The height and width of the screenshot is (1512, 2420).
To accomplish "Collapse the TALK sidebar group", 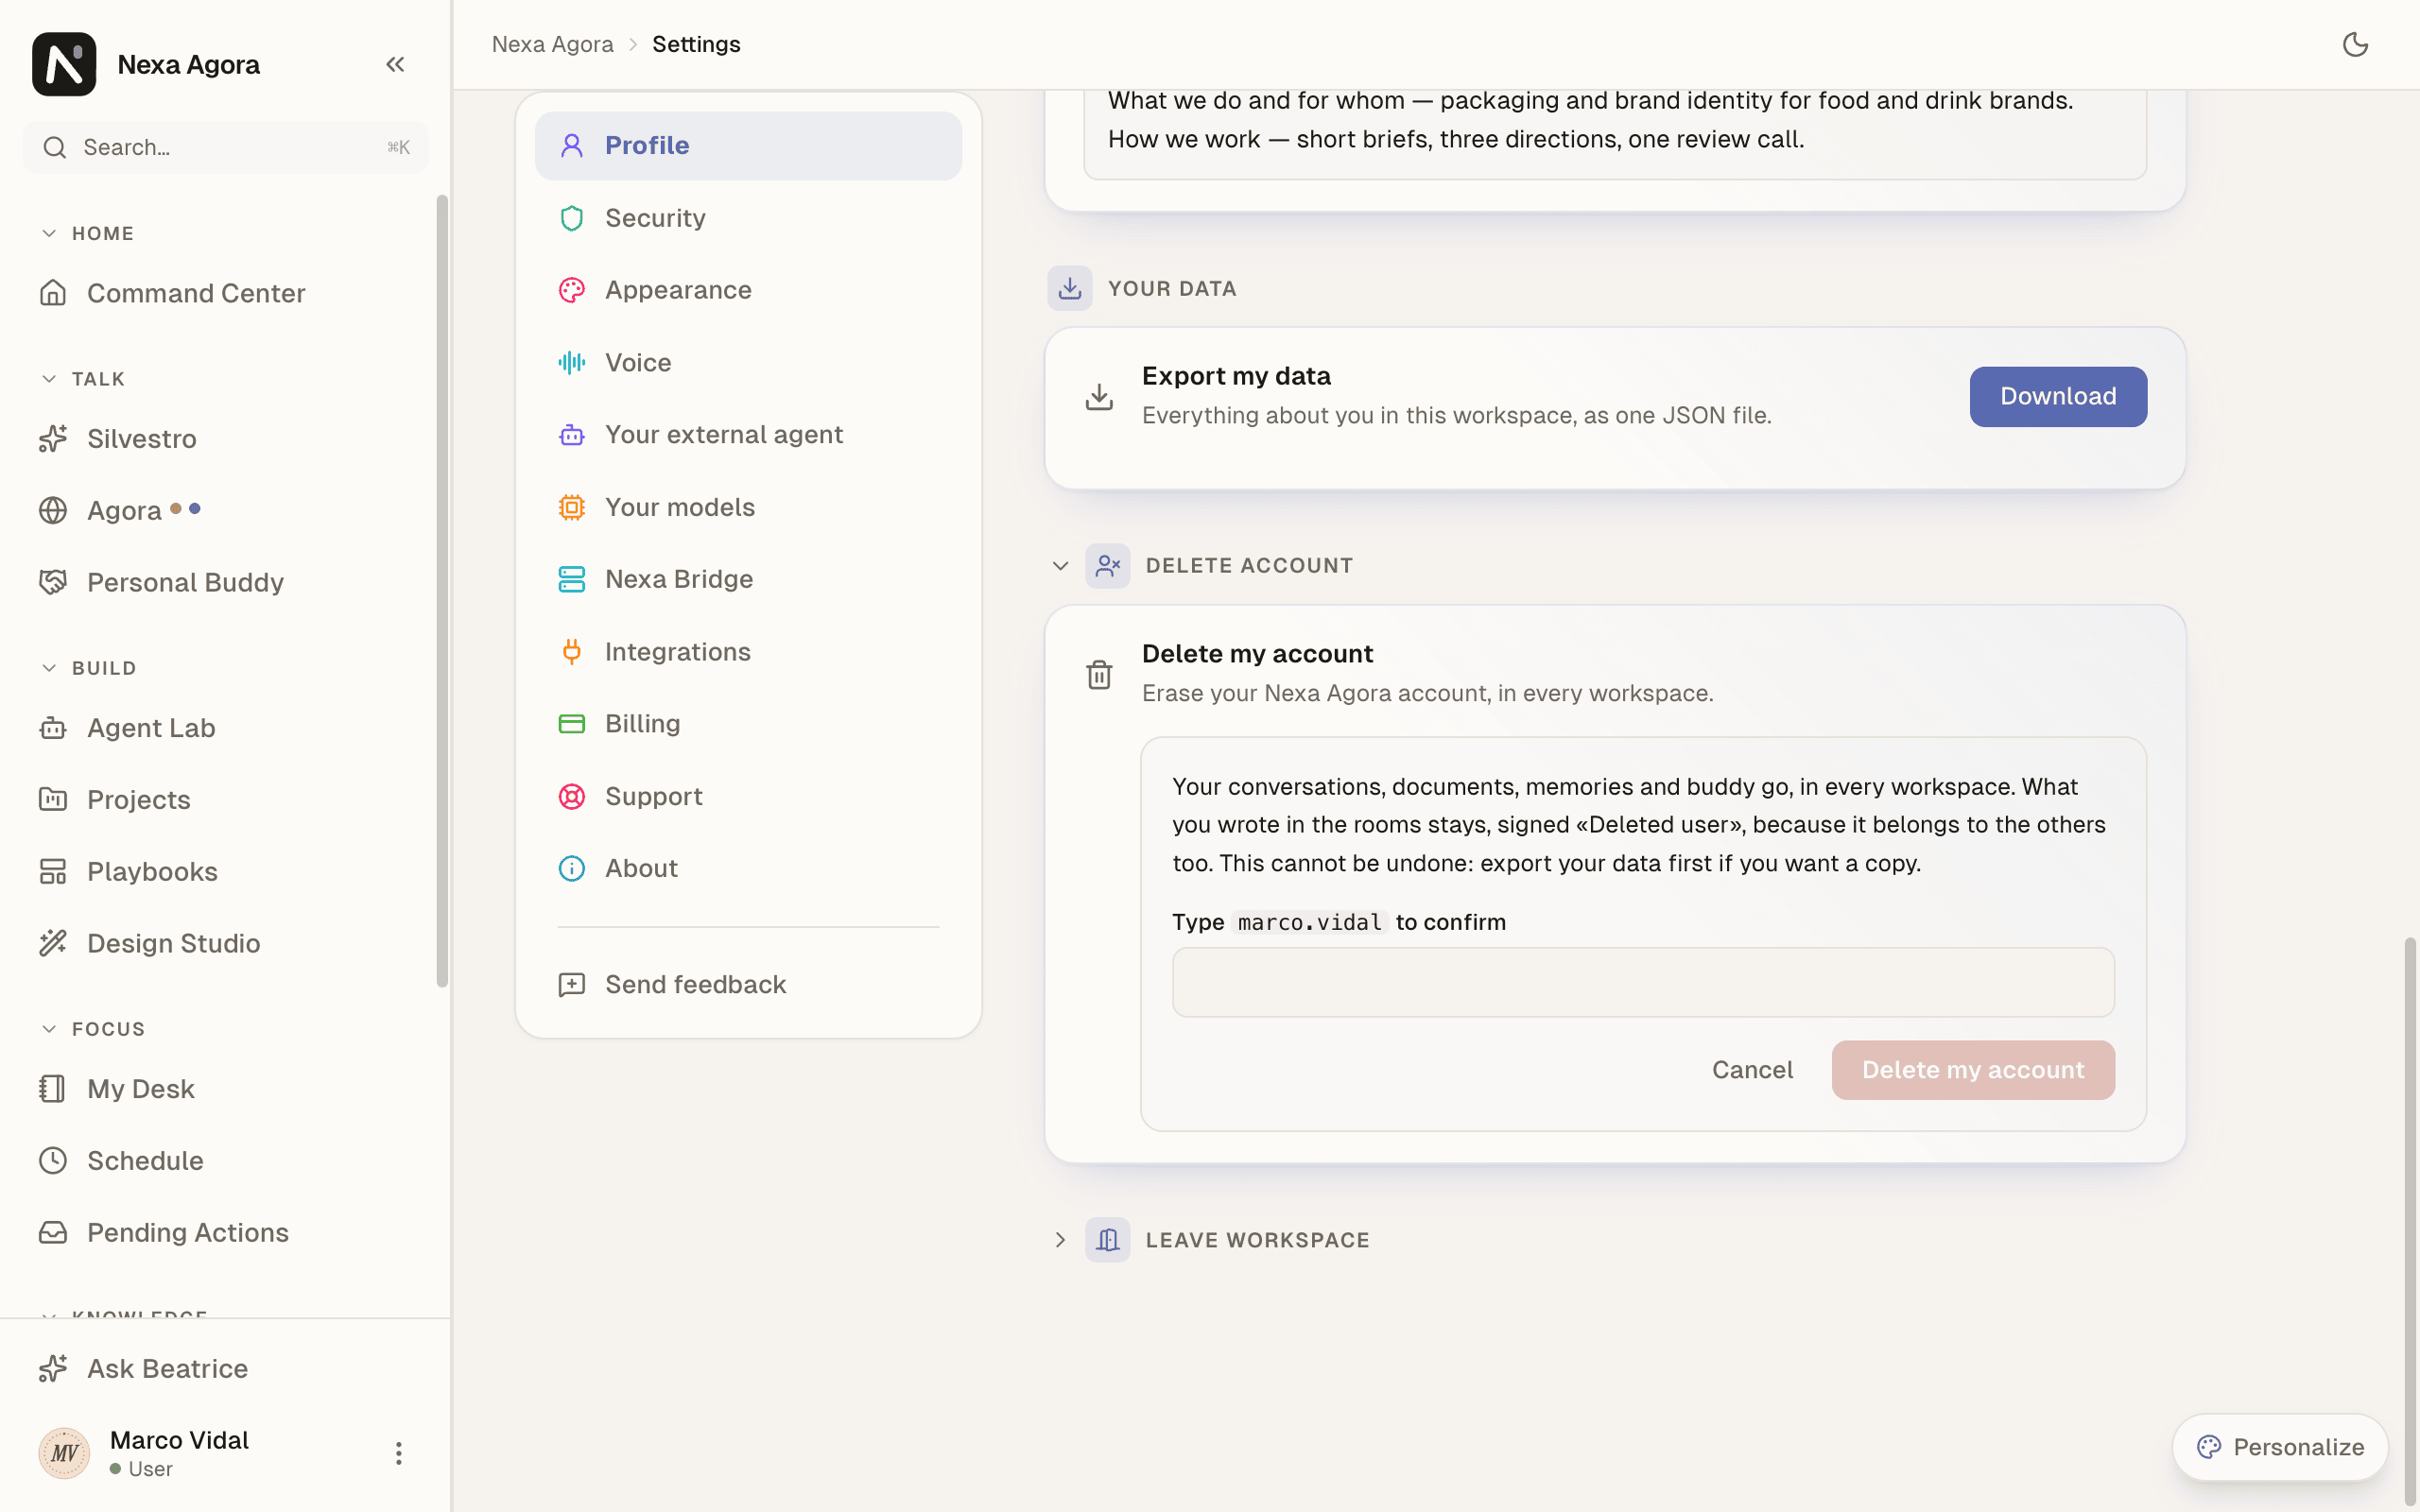I will click(x=49, y=379).
